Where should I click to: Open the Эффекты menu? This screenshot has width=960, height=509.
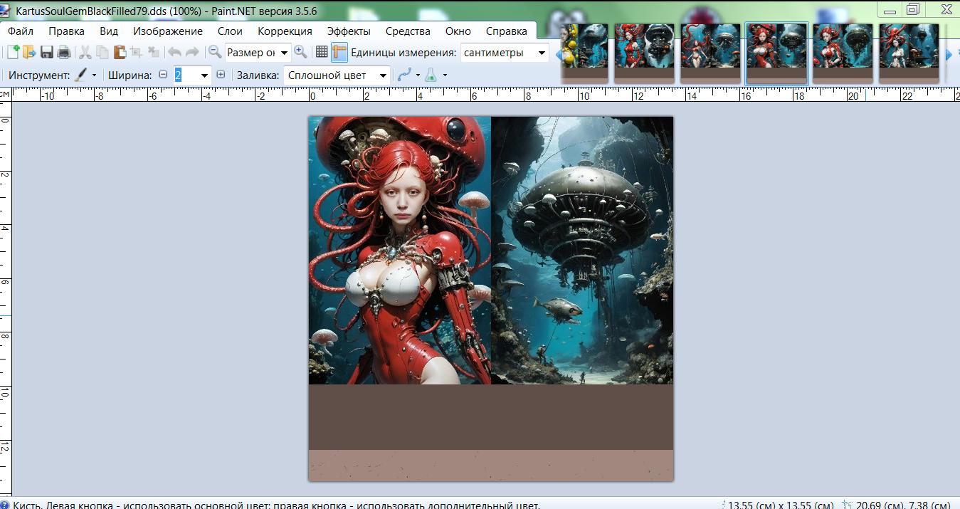click(x=349, y=31)
